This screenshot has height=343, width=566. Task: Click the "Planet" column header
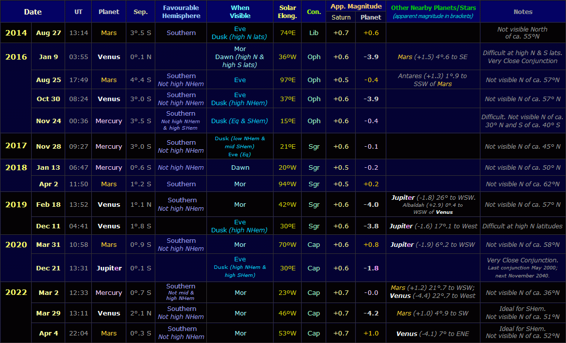(109, 12)
